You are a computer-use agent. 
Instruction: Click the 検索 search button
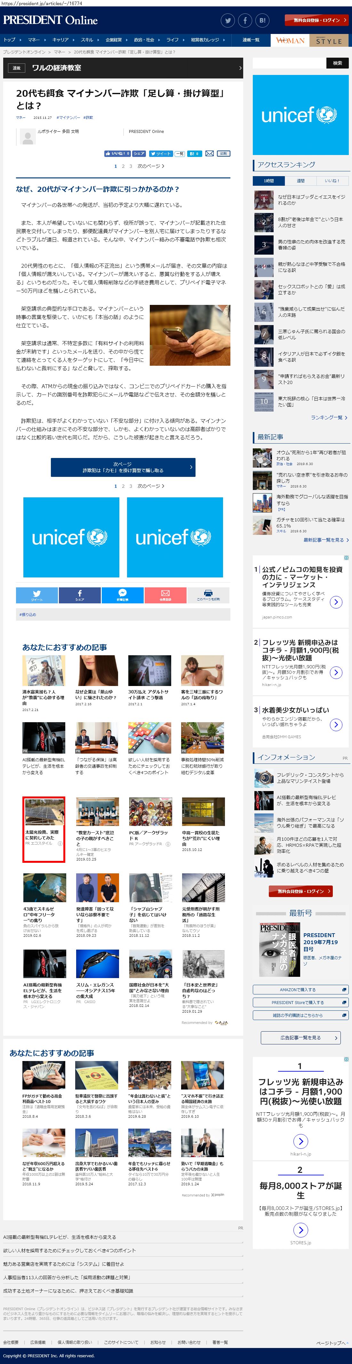click(x=337, y=63)
